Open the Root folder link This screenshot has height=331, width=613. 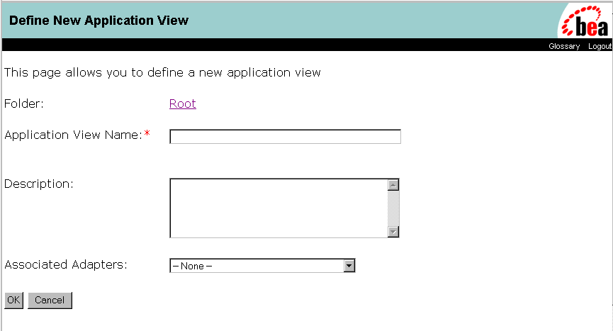pos(183,104)
